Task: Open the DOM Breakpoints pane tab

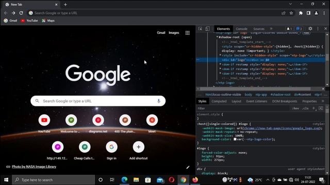Action: (285, 101)
